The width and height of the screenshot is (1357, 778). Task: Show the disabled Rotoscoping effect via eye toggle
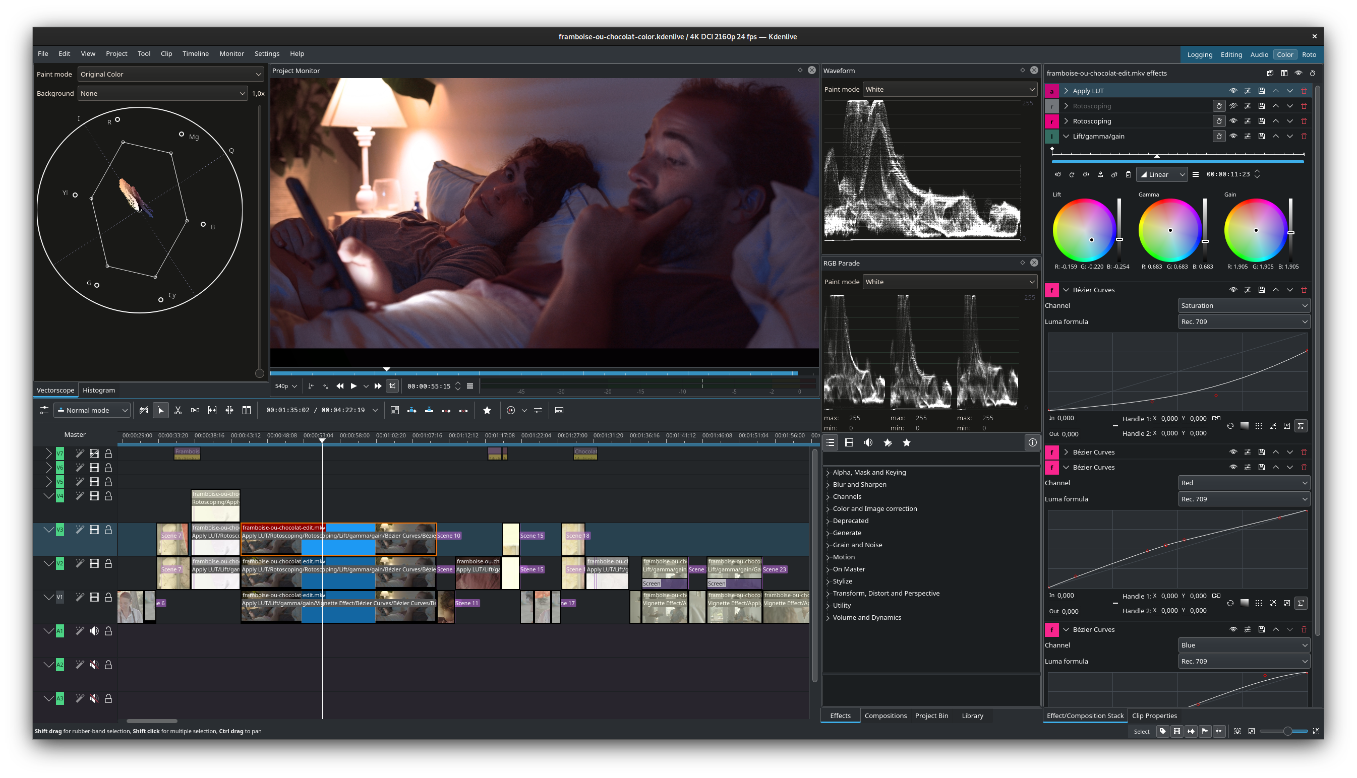click(1233, 106)
